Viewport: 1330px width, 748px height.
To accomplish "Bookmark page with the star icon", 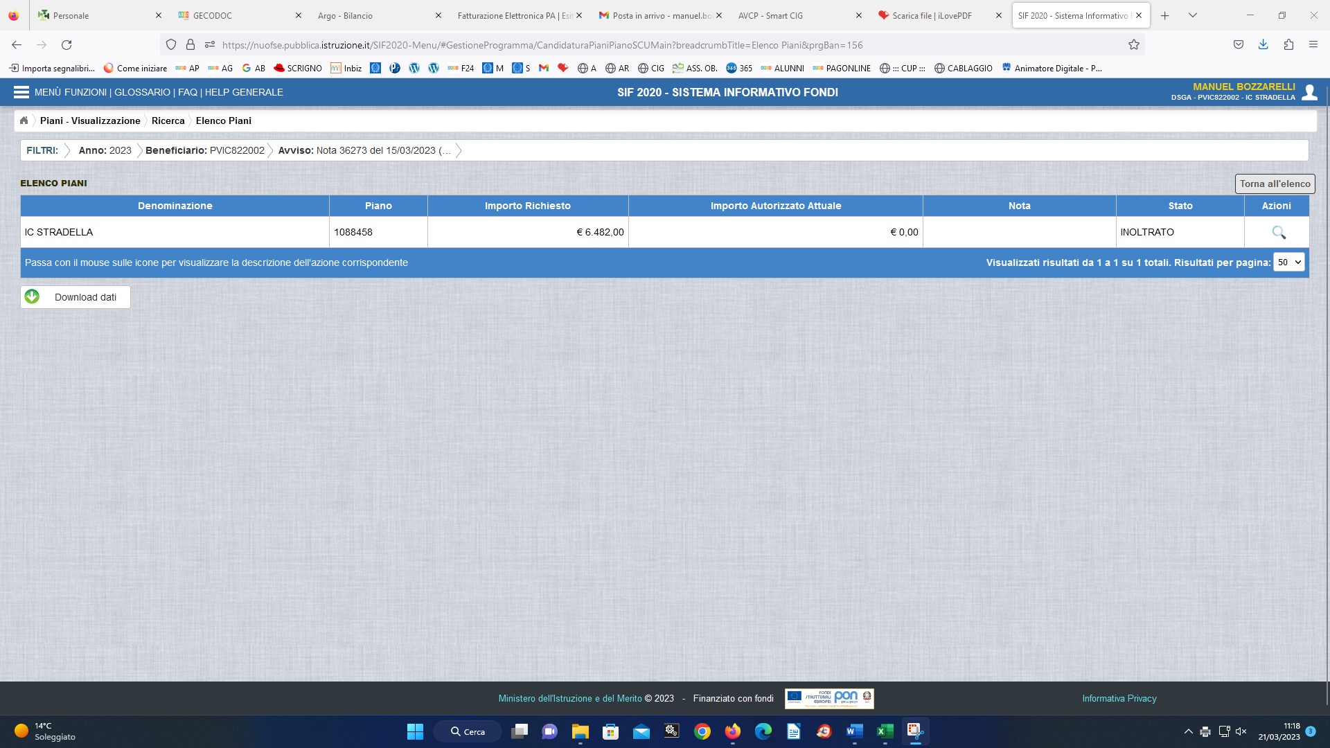I will point(1133,45).
